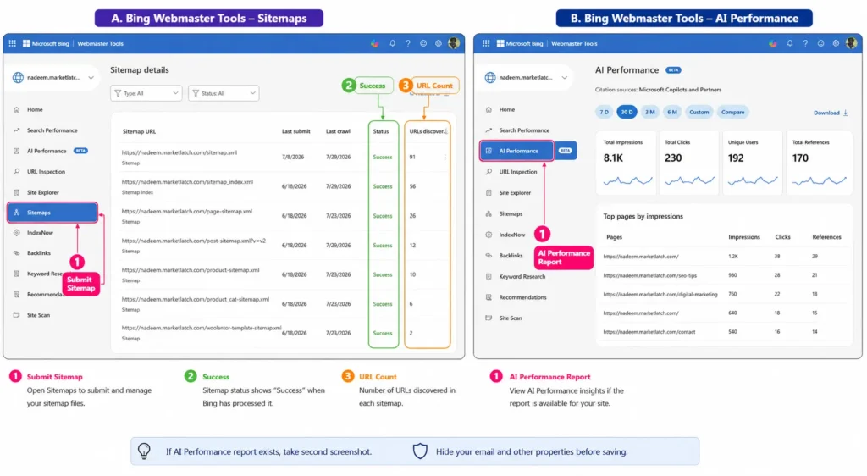This screenshot has height=476, width=867.
Task: Open URL Inspection in AI Performance window sidebar
Action: (518, 172)
